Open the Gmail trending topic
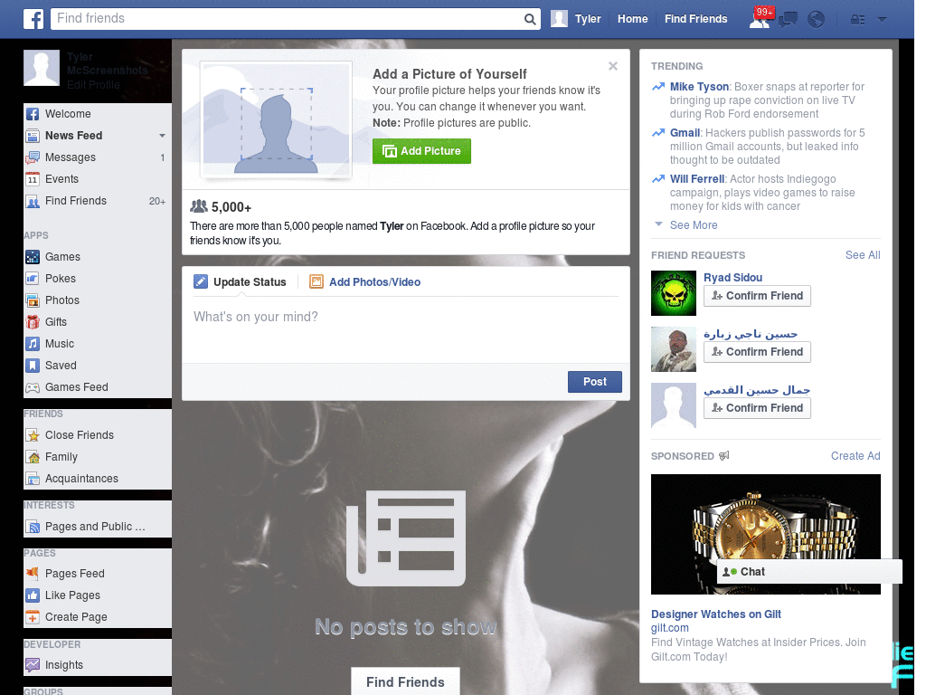Viewport: 926px width, 695px height. pyautogui.click(x=685, y=133)
